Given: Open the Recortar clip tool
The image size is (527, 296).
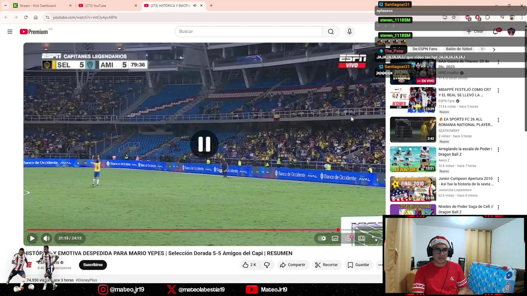Looking at the screenshot, I should tap(326, 265).
